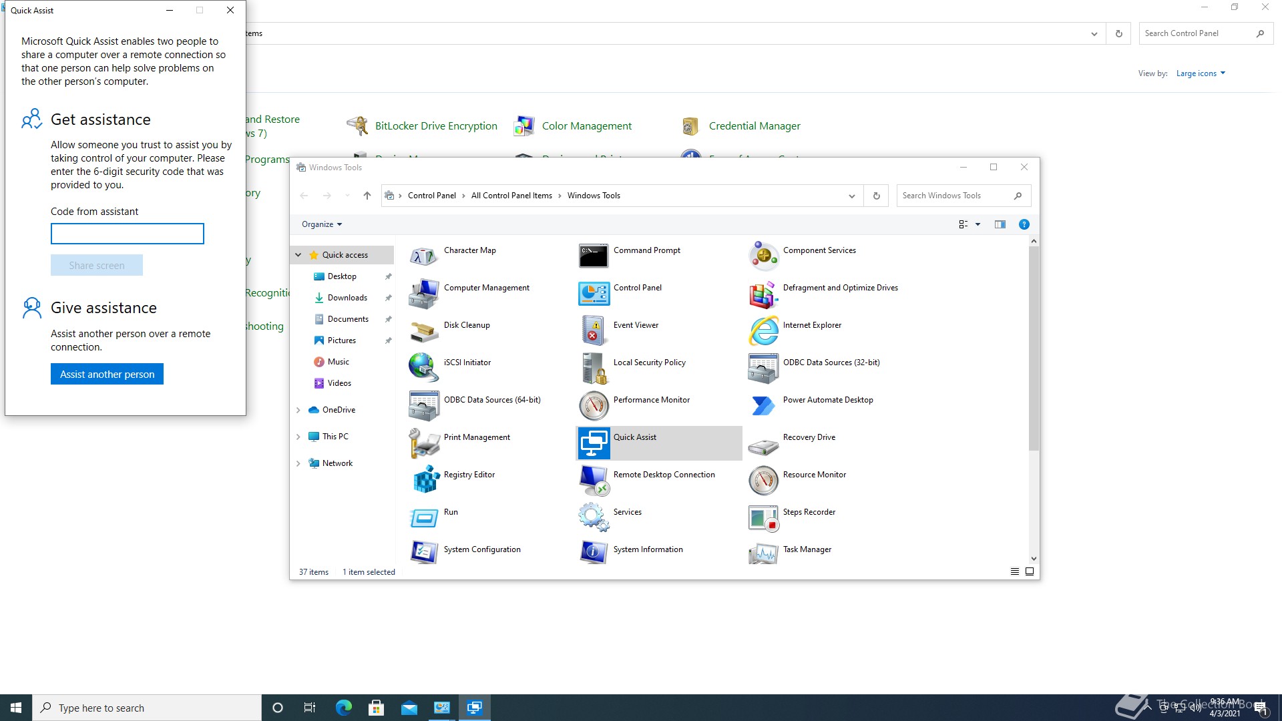Switch to details view in status bar
Viewport: 1282px width, 721px height.
(1015, 571)
